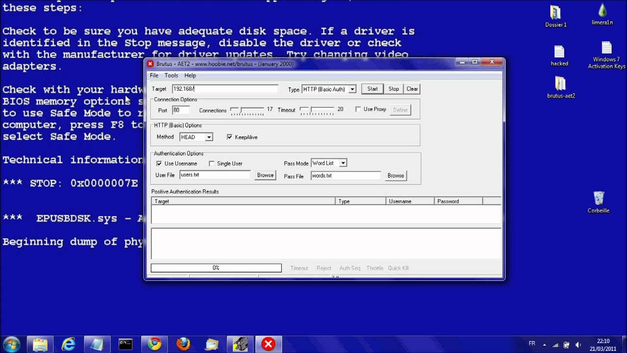Open Google Chrome from taskbar
The image size is (627, 353).
point(154,344)
